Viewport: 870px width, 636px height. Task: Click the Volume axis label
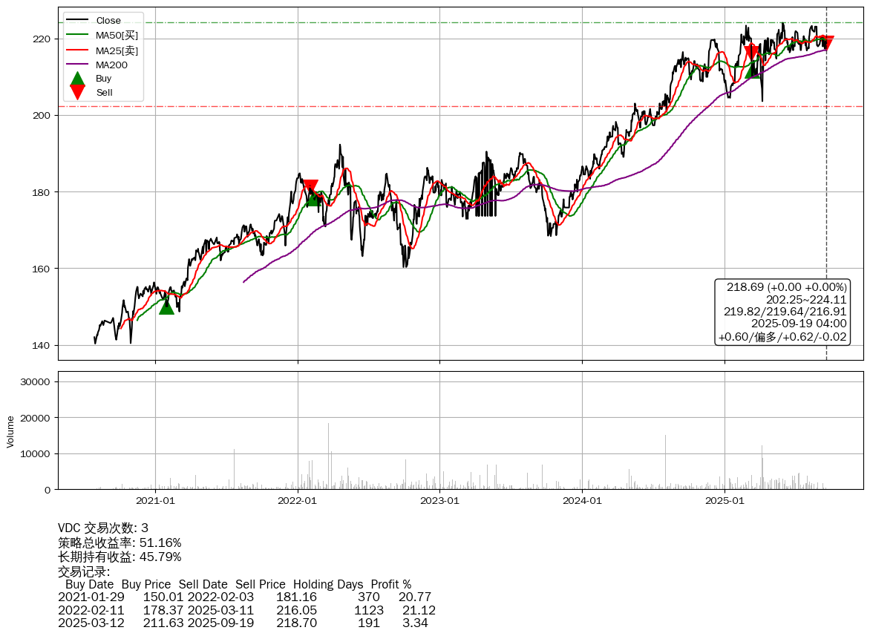click(10, 431)
